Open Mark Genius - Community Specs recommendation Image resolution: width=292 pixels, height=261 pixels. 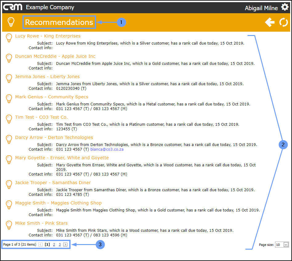(51, 97)
